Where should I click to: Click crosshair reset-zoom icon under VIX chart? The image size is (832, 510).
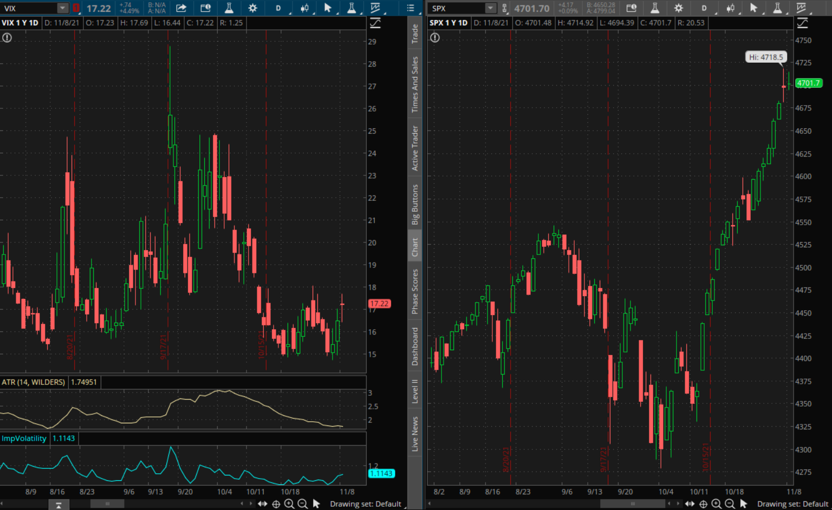pos(276,504)
